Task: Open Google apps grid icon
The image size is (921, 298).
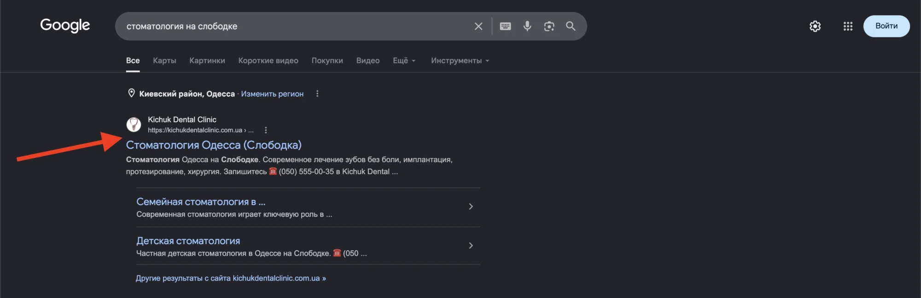Action: (x=848, y=26)
